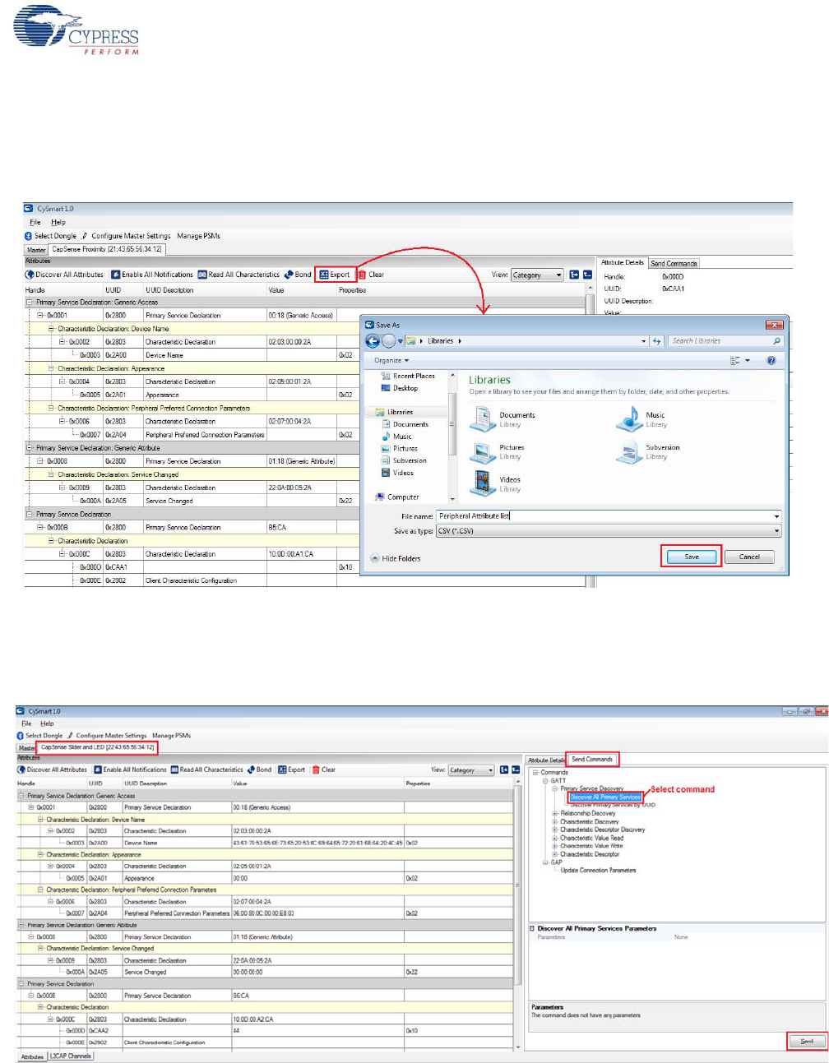Viewport: 829px width, 1063px height.
Task: Open the Documents library icon in the main pane
Action: pos(482,419)
